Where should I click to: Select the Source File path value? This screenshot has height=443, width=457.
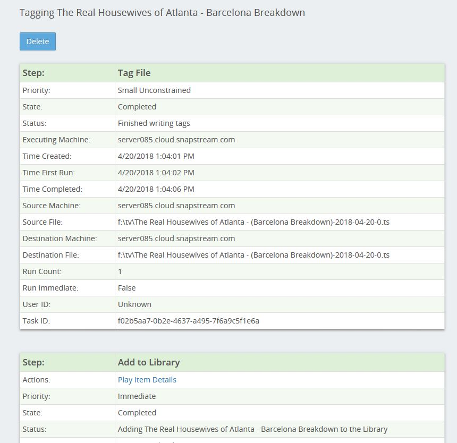(x=253, y=222)
